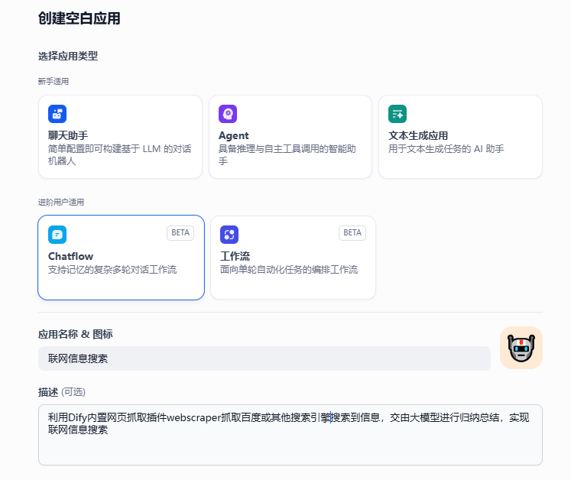
Task: Click the 具备推理与自主工具调用 description text
Action: (x=287, y=155)
